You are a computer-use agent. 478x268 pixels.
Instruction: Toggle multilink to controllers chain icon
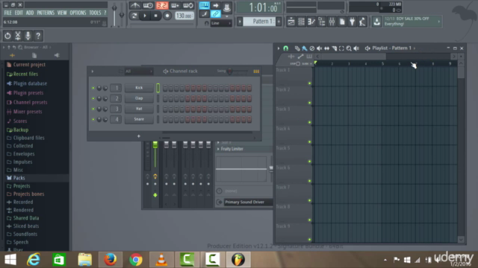click(x=216, y=14)
